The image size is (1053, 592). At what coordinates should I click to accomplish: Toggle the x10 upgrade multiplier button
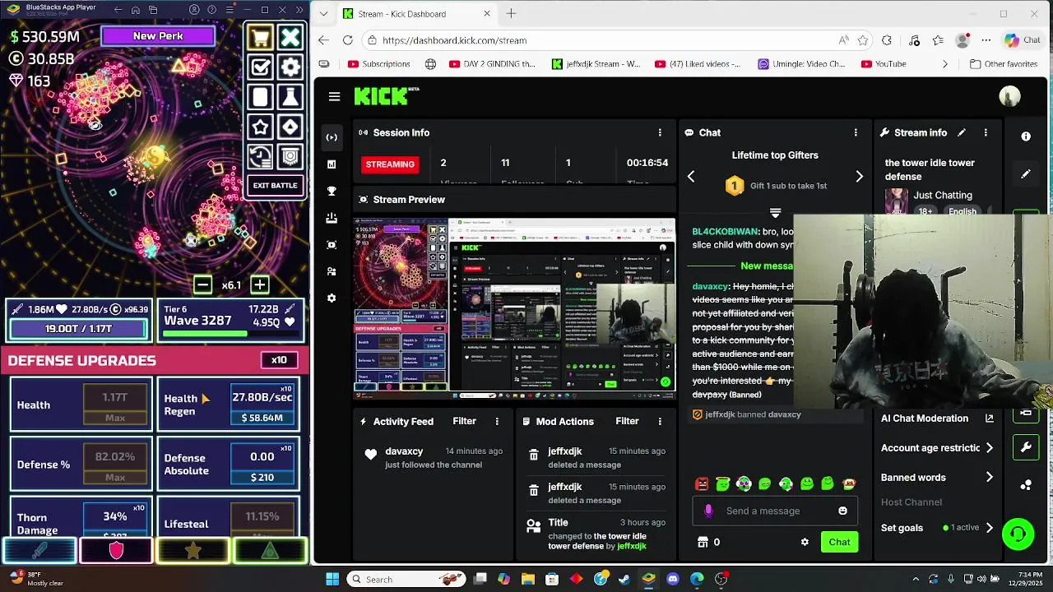tap(279, 360)
